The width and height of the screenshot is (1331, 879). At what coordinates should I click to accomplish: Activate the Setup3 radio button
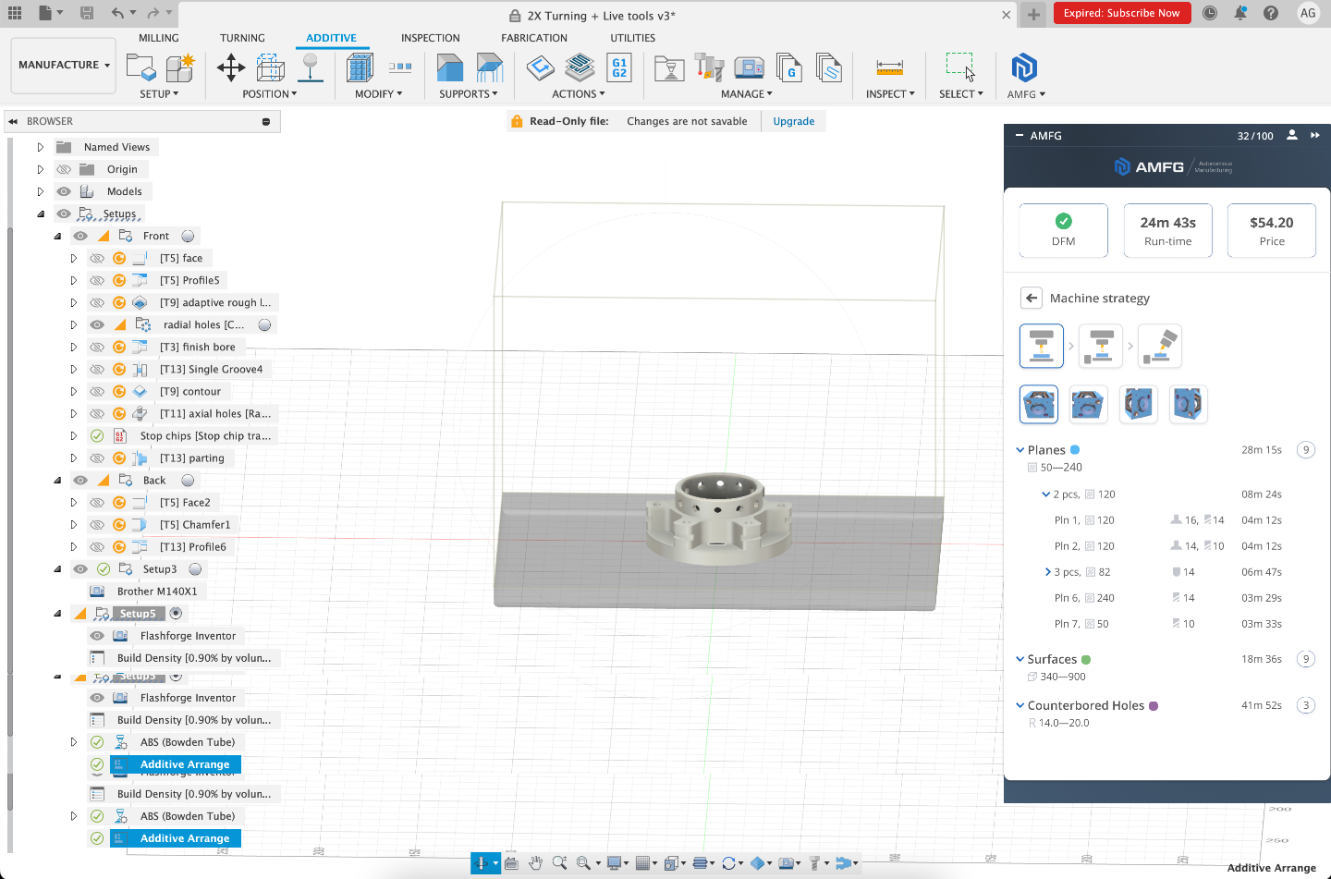coord(195,568)
